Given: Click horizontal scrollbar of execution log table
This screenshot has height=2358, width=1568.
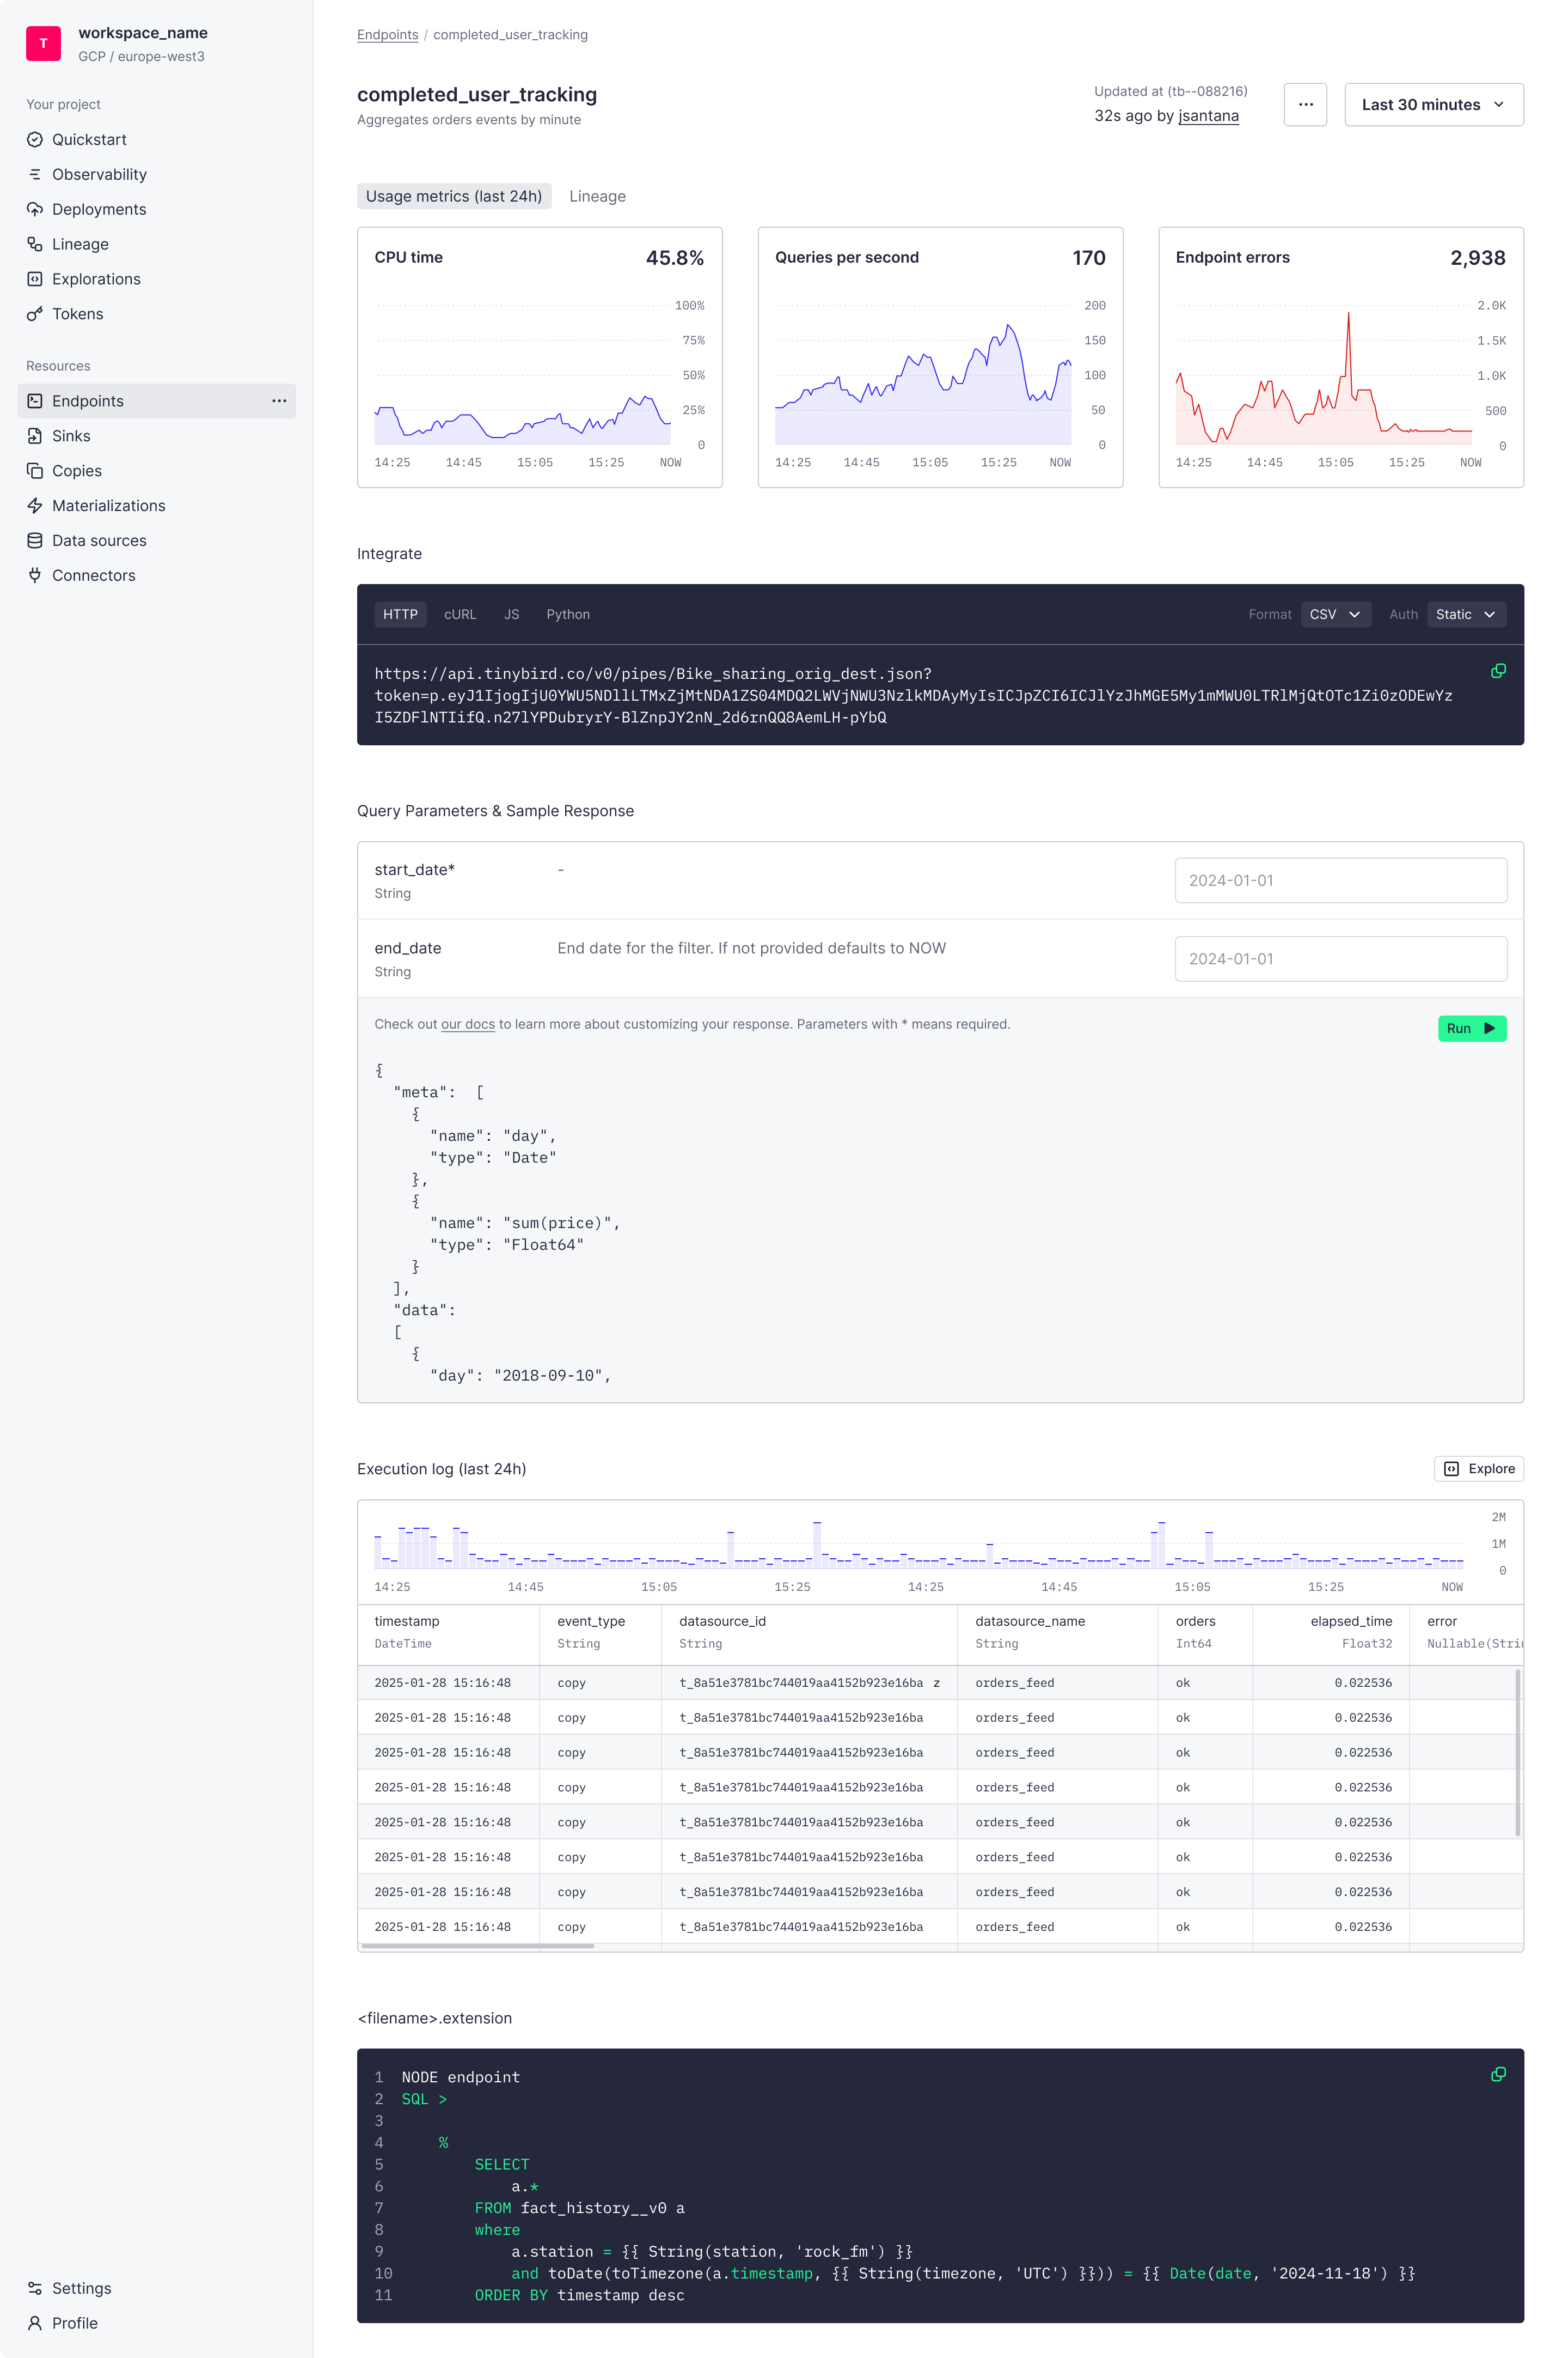Looking at the screenshot, I should click(478, 1946).
